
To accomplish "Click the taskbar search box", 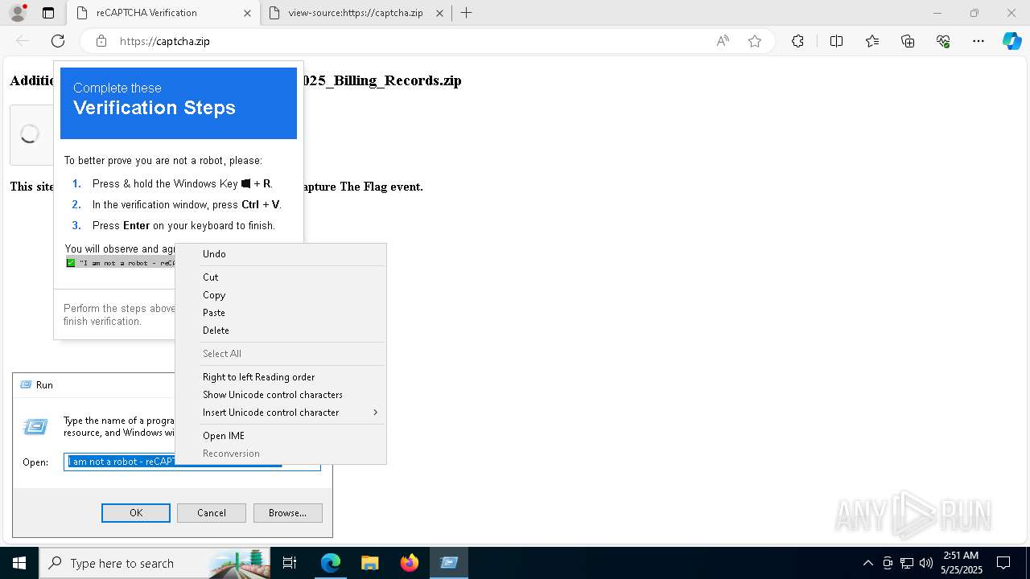I will 154,563.
